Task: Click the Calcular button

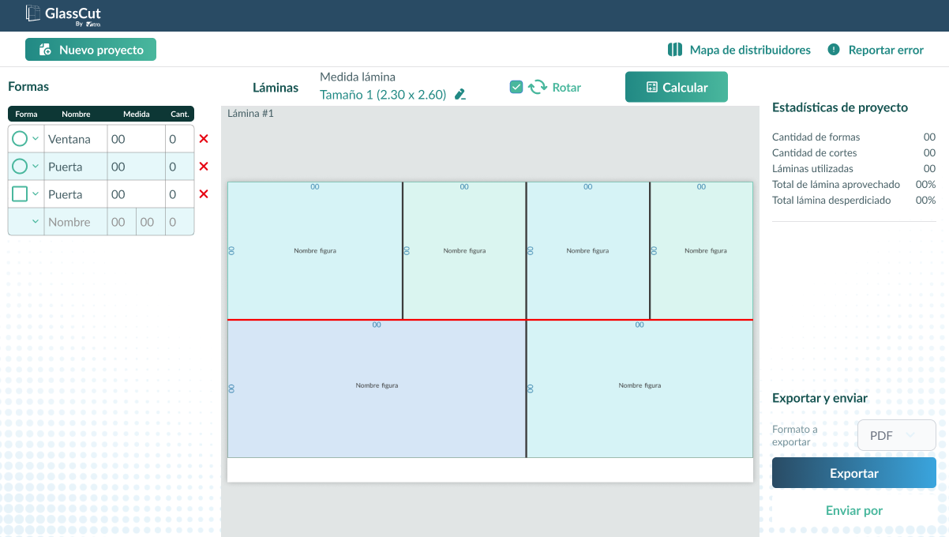Action: (677, 87)
